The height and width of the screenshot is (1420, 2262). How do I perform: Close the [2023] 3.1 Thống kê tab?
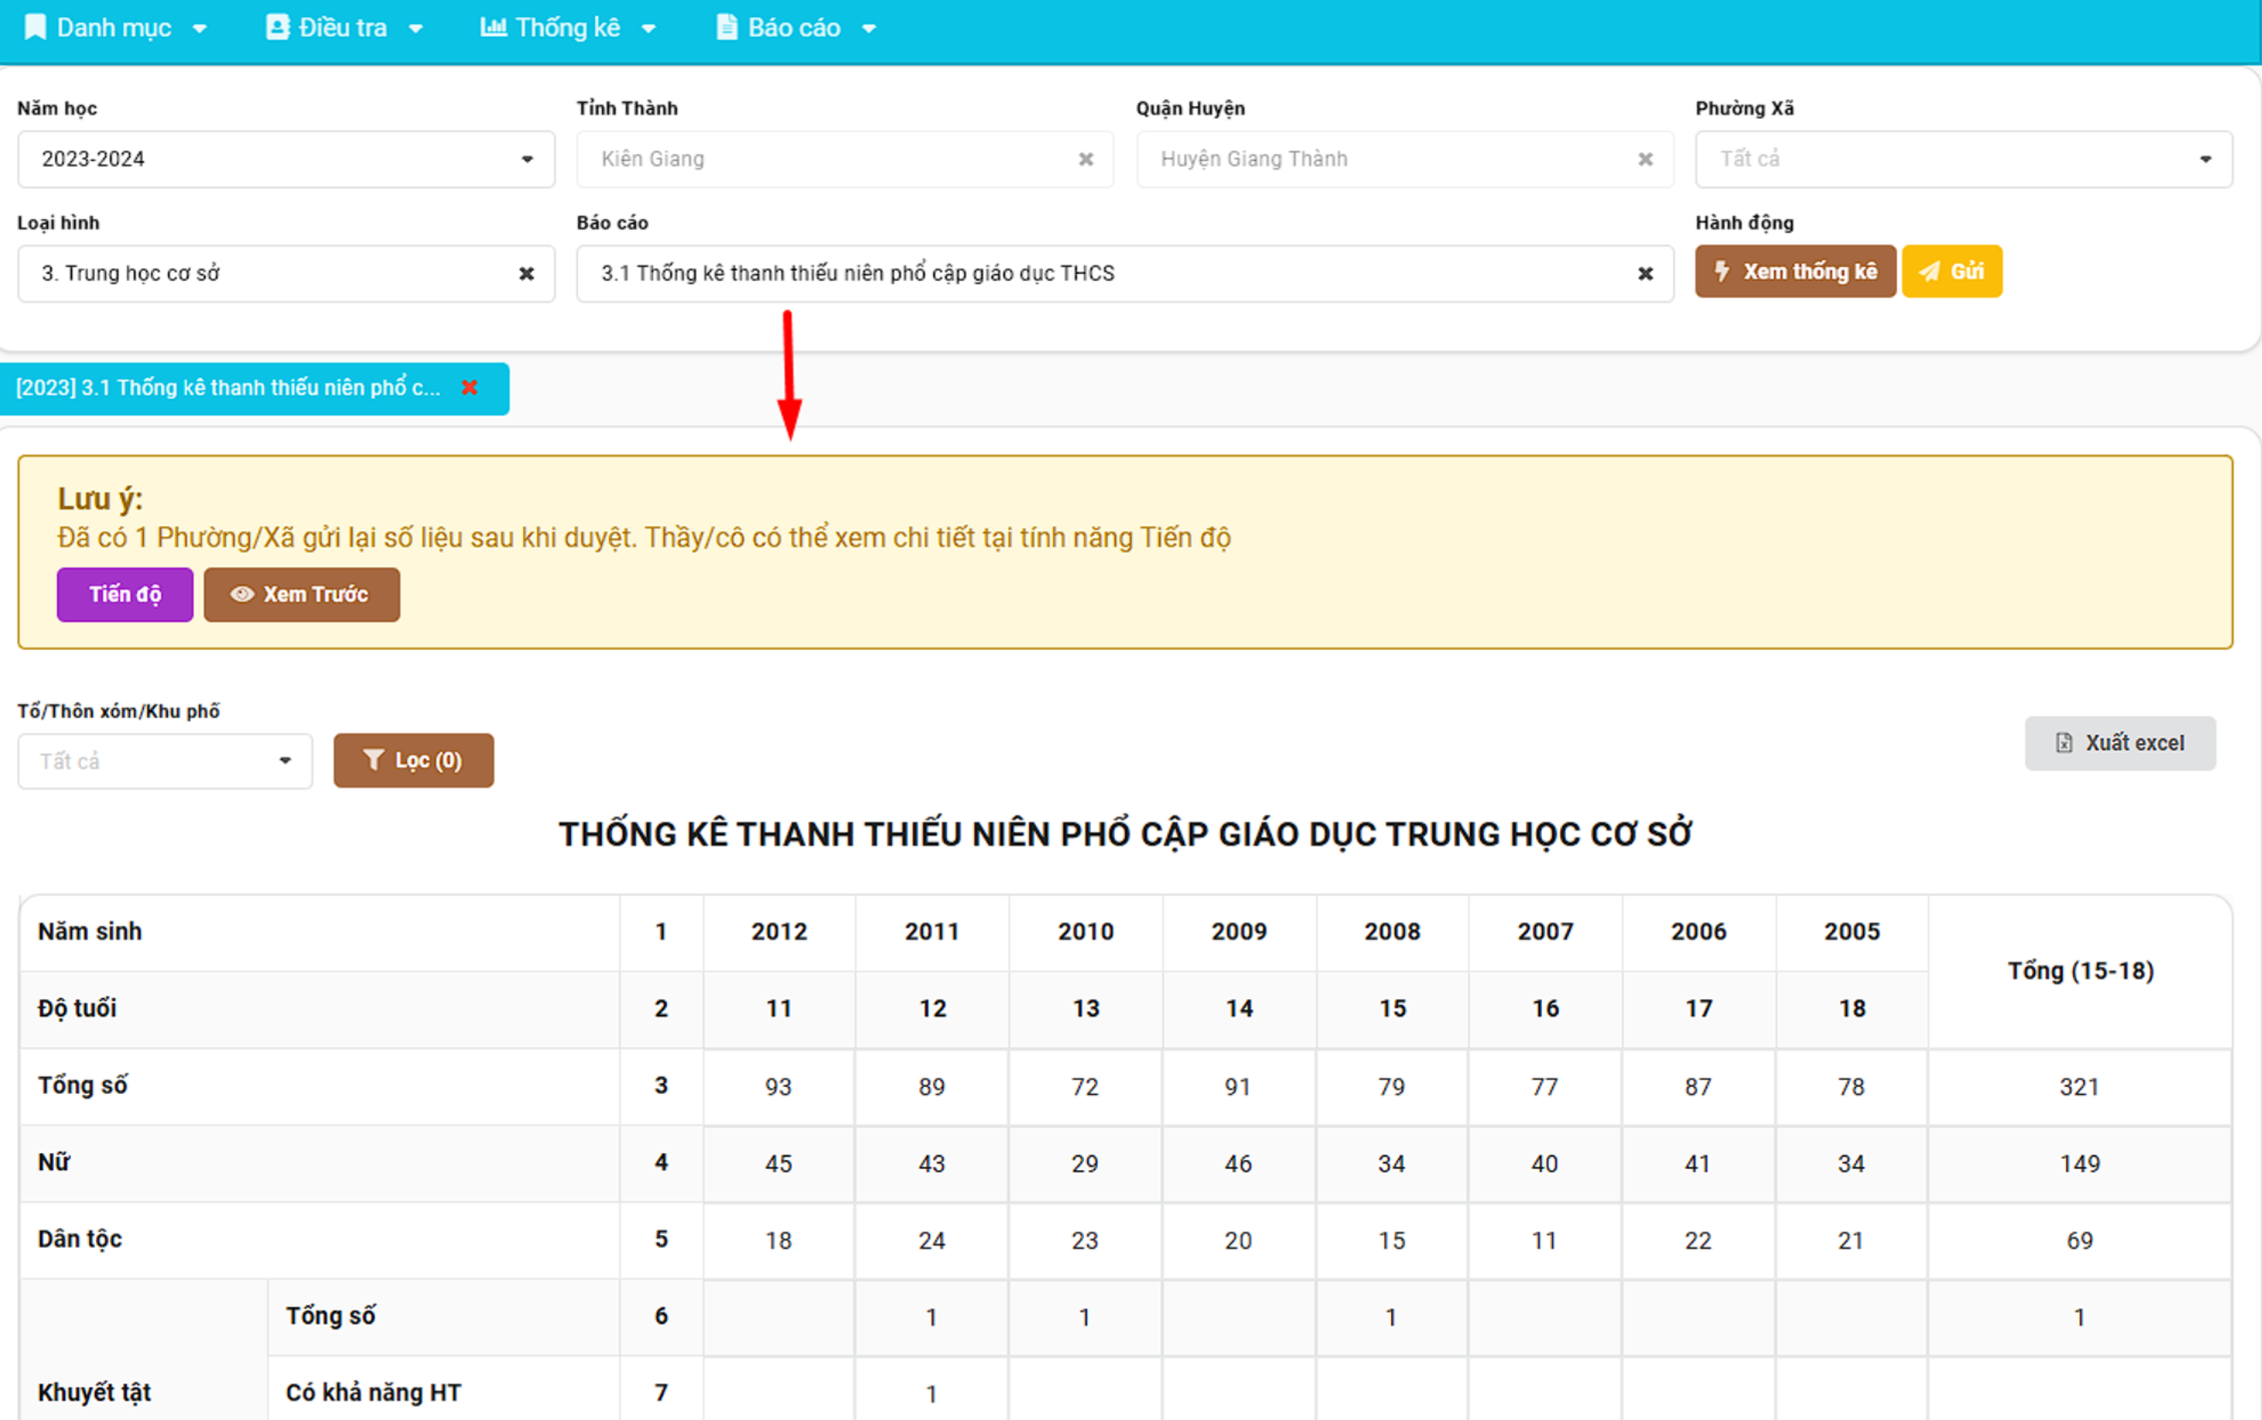click(x=470, y=387)
